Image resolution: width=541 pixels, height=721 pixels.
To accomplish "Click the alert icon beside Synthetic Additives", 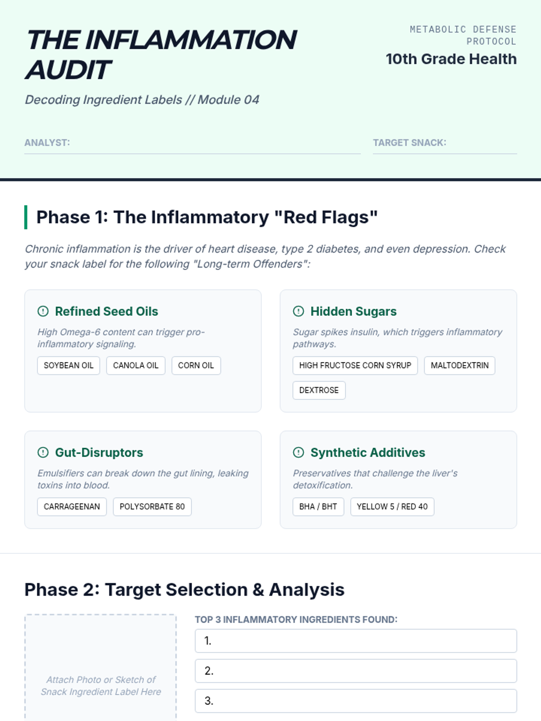I will click(x=298, y=452).
